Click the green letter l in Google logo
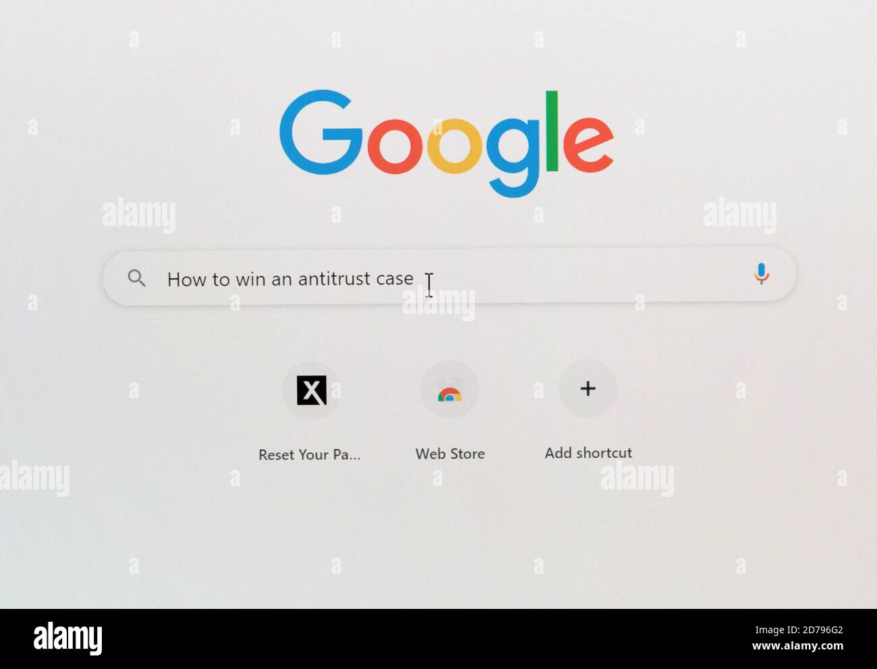Image resolution: width=877 pixels, height=669 pixels. (x=552, y=131)
